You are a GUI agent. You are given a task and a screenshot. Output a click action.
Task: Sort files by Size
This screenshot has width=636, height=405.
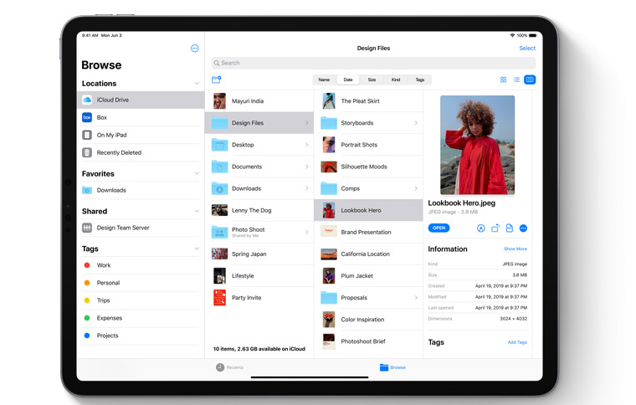(x=372, y=79)
